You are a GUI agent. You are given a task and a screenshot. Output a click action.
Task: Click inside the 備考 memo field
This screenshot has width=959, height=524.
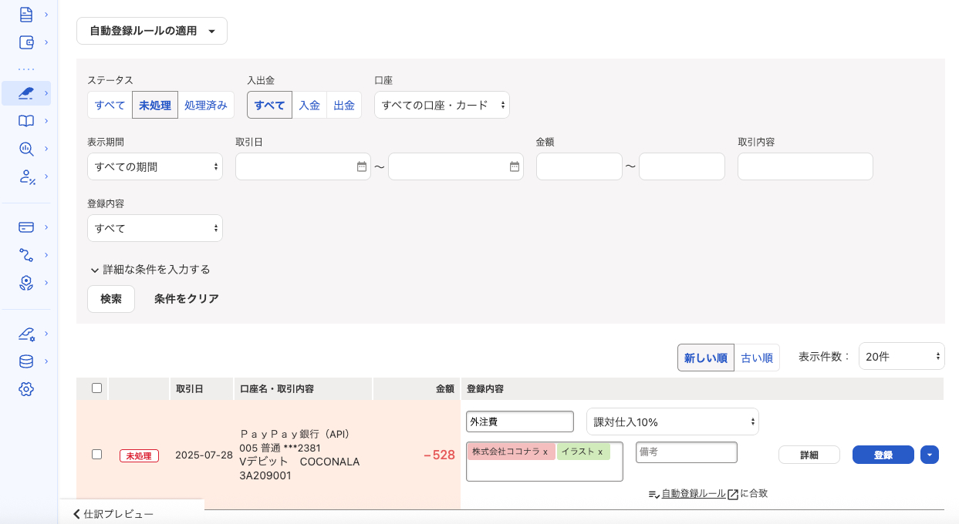click(x=686, y=452)
